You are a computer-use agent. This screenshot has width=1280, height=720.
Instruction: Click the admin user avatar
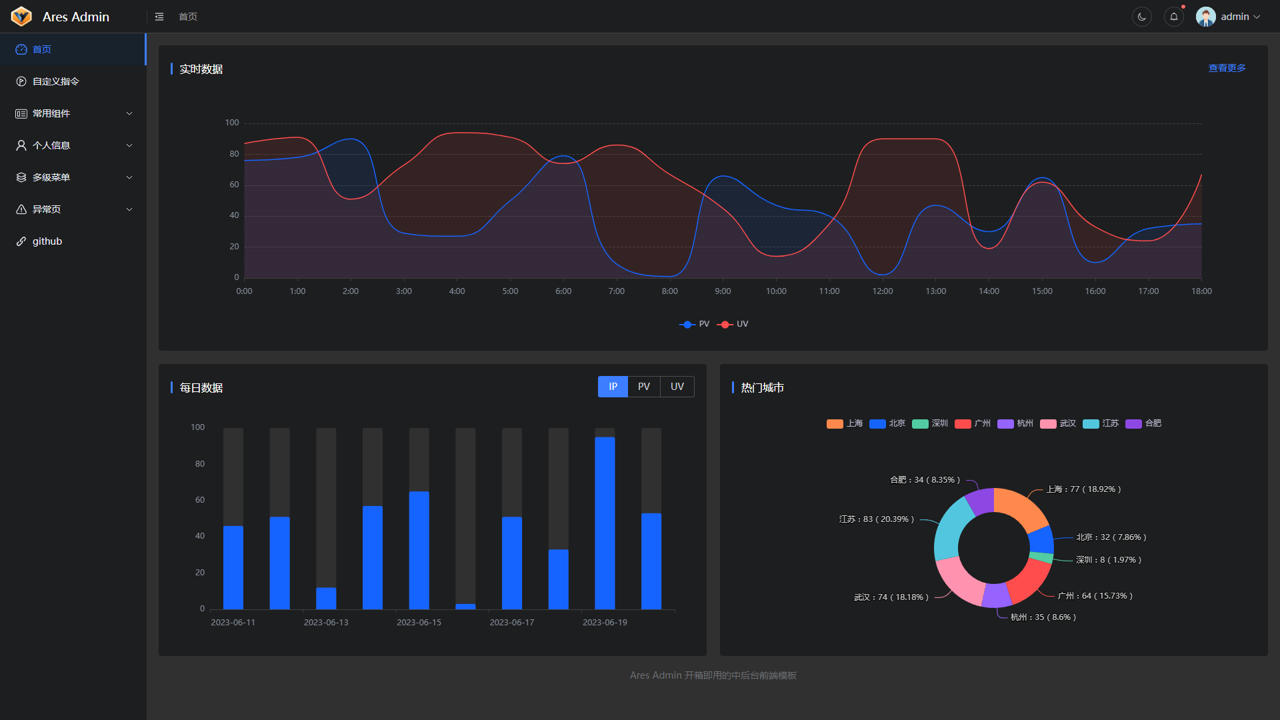pyautogui.click(x=1205, y=17)
